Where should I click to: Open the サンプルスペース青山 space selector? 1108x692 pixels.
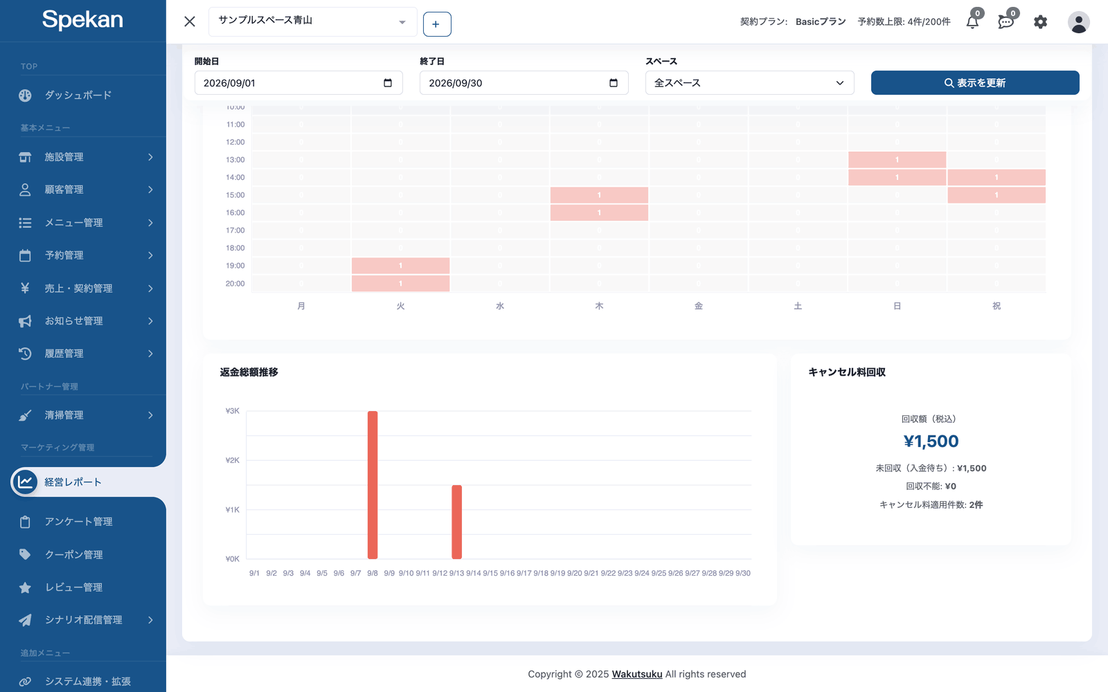click(313, 21)
